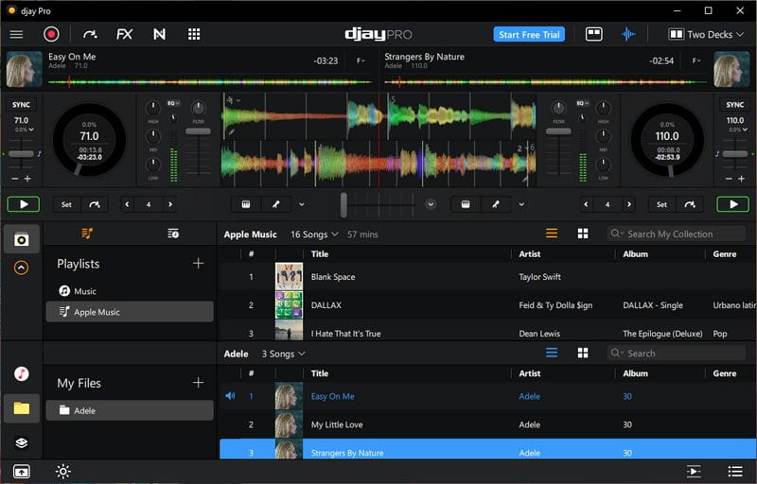Click Set cue on left deck

[66, 204]
